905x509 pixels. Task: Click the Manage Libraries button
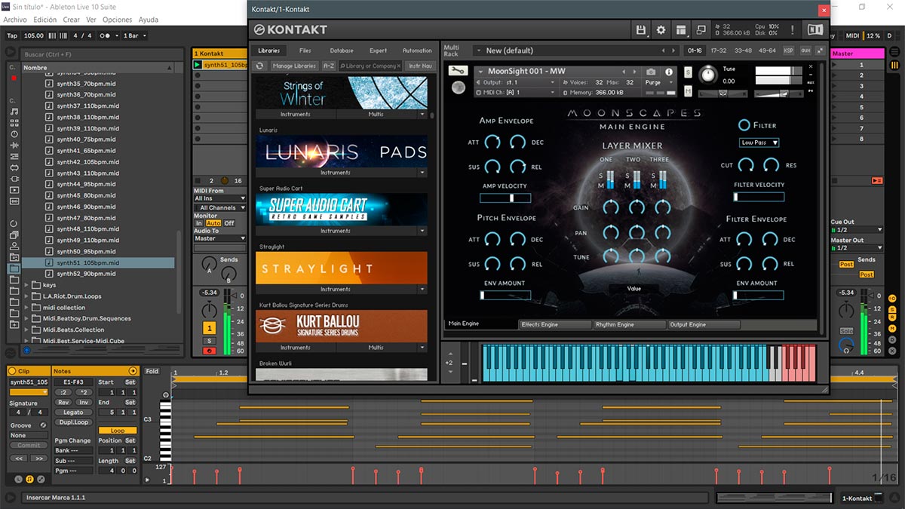294,66
